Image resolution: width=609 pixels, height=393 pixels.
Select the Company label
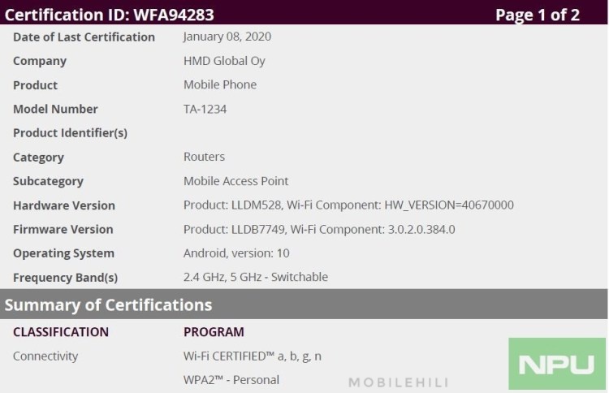[x=40, y=62]
